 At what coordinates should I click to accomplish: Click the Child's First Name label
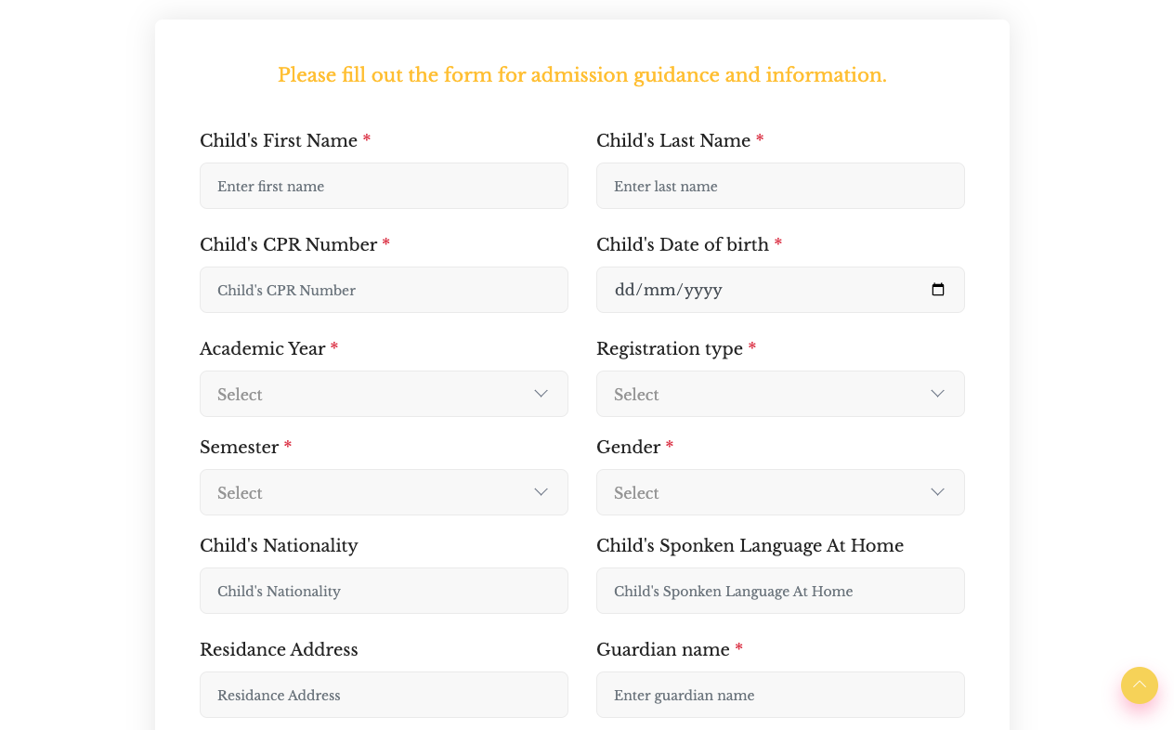(x=279, y=141)
